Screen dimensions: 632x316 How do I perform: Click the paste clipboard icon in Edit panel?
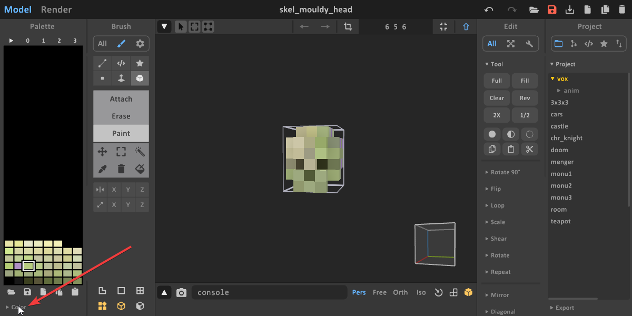[511, 149]
